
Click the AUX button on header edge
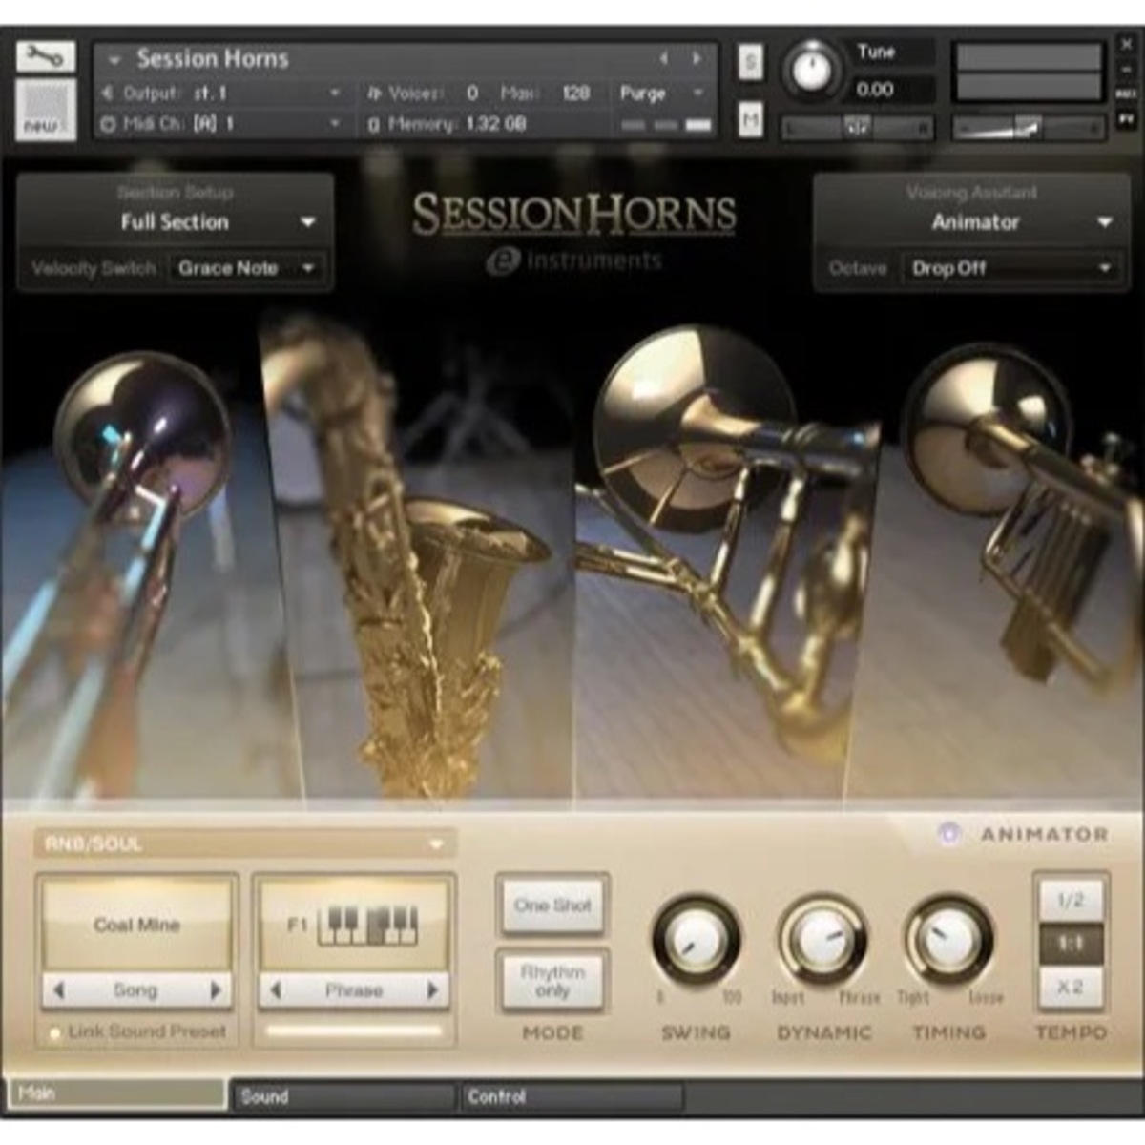click(x=1126, y=94)
